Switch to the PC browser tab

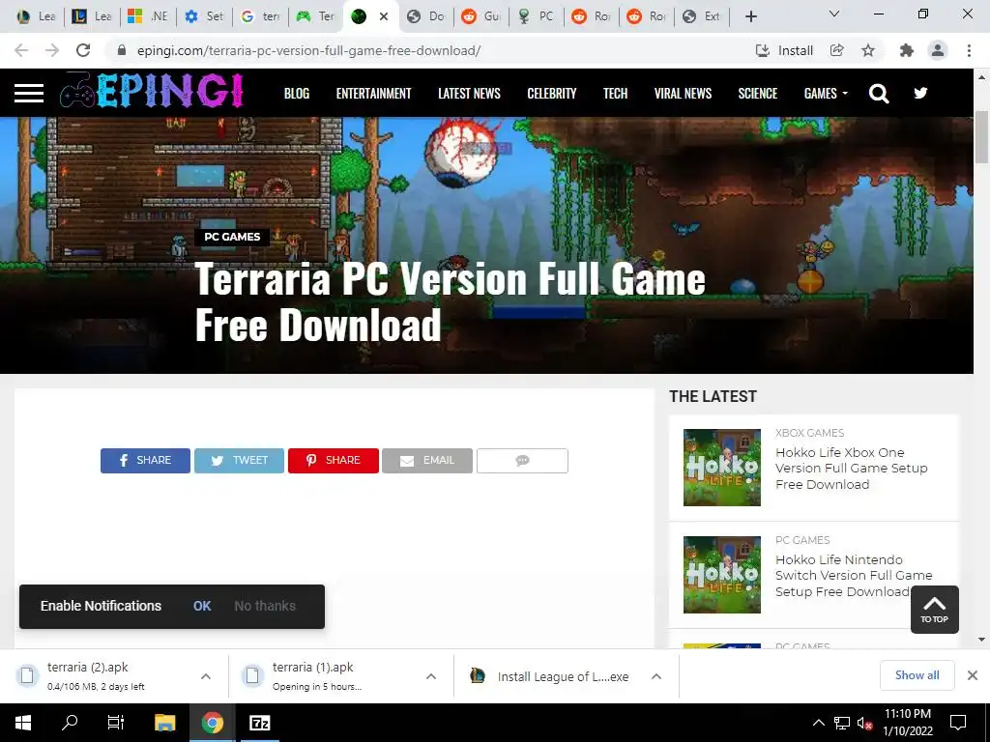(537, 16)
